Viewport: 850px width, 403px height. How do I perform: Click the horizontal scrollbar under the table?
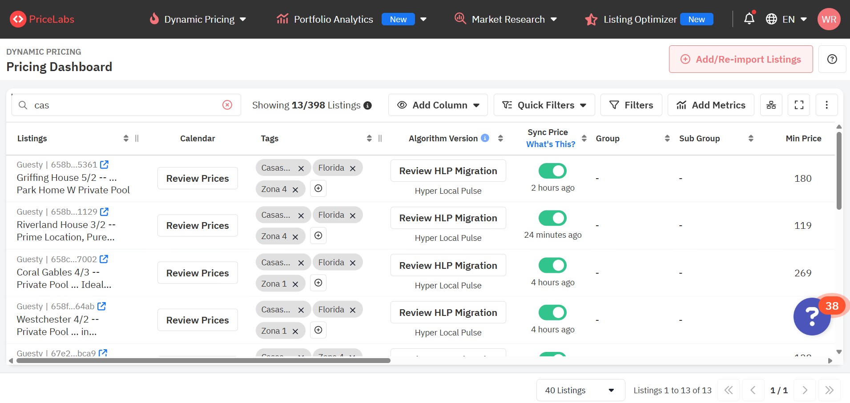pyautogui.click(x=203, y=361)
